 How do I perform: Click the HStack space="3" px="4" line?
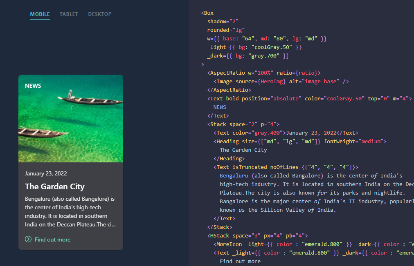[257, 236]
